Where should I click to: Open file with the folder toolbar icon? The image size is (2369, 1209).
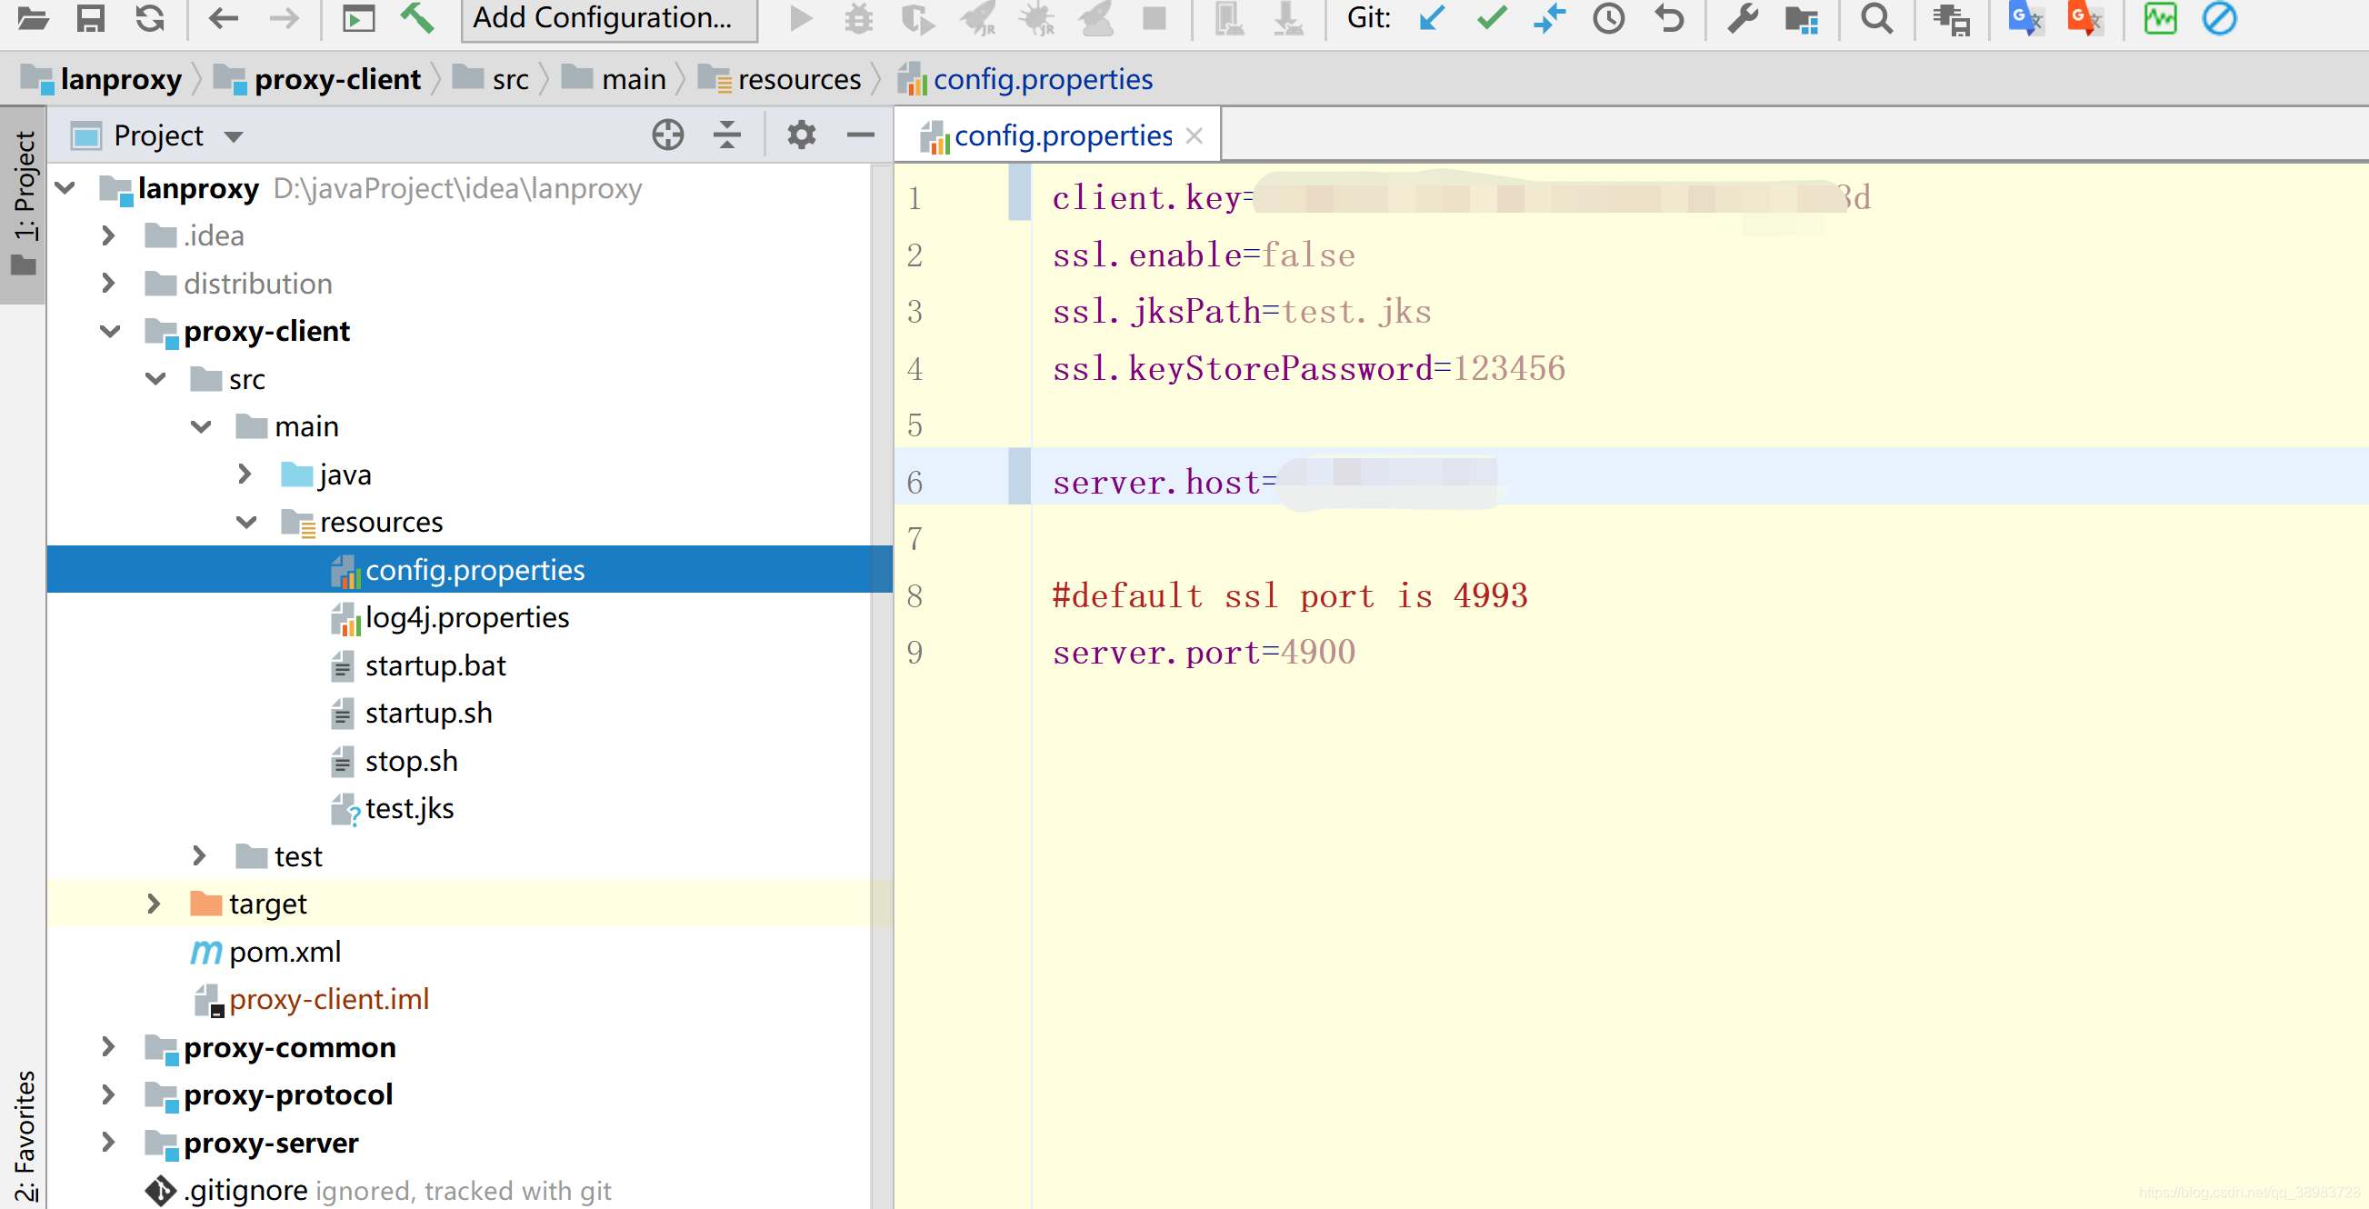tap(33, 17)
